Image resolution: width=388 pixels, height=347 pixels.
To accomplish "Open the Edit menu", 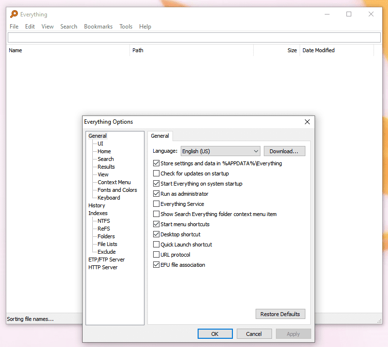I will point(30,27).
